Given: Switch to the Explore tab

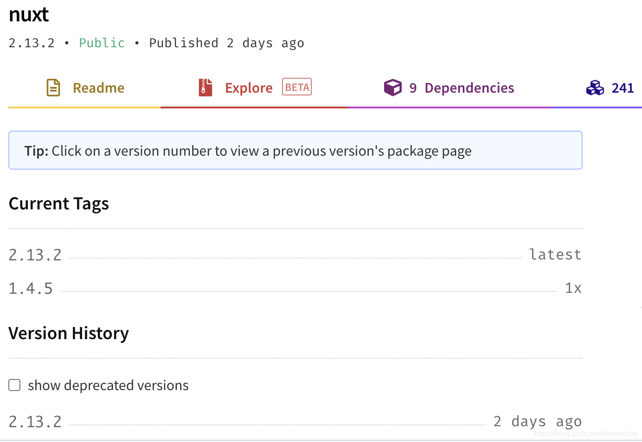Looking at the screenshot, I should coord(254,88).
